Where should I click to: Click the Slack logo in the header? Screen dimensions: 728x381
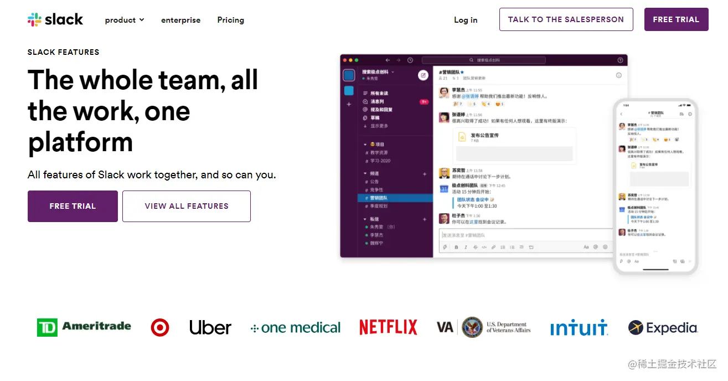point(55,19)
